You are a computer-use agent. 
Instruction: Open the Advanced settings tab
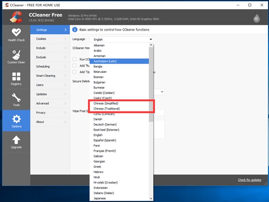click(x=50, y=103)
